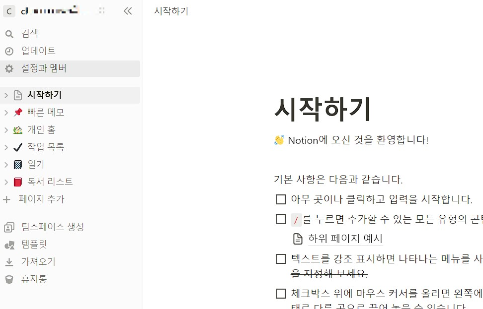Select 시작하기 page in sidebar

pos(70,95)
